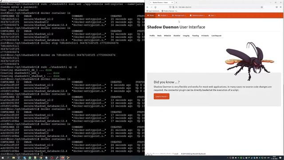Click the Mode column header

(x=159, y=36)
